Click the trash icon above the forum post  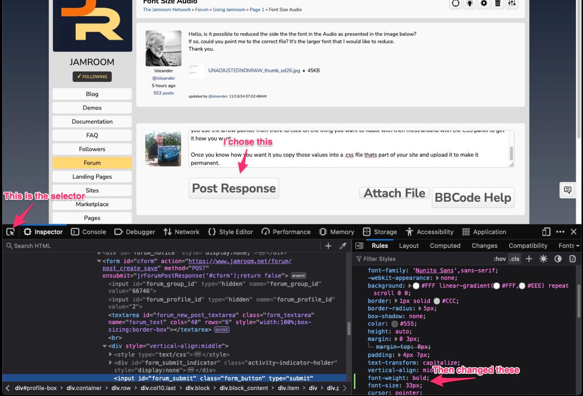498,4
